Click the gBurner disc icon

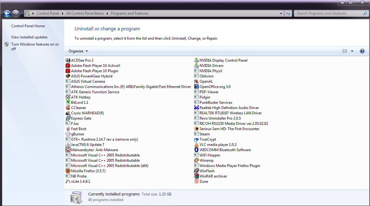[68, 134]
